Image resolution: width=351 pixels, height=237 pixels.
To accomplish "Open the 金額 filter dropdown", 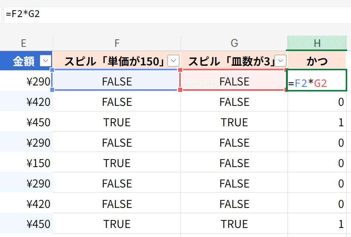I will coord(46,60).
